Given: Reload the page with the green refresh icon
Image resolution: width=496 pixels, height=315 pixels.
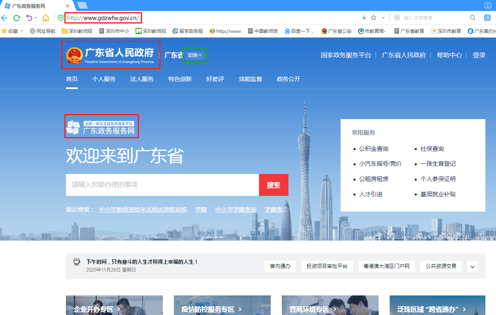Looking at the screenshot, I should pos(16,18).
